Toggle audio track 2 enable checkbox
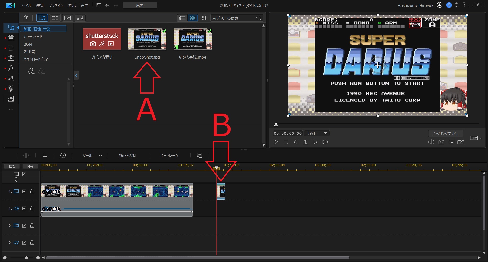The height and width of the screenshot is (262, 488). coord(24,243)
